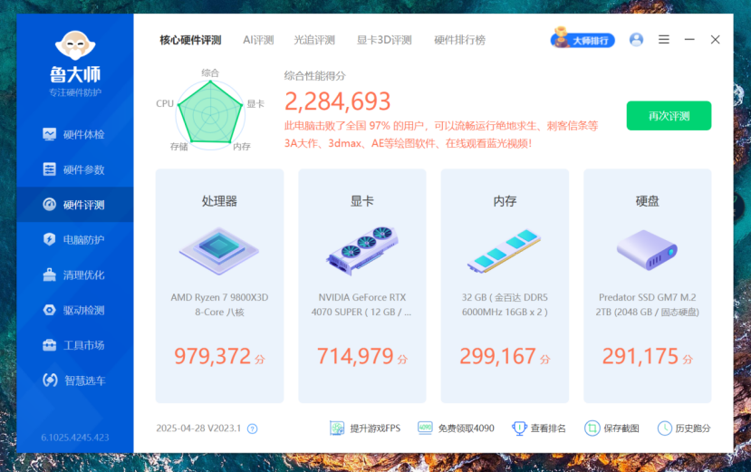Switch to 显卡3D评测 tab
Screen dimensions: 751x472
tap(384, 40)
